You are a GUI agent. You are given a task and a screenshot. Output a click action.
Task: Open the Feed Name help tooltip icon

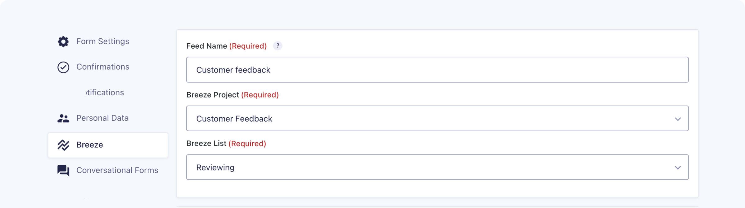pyautogui.click(x=278, y=46)
